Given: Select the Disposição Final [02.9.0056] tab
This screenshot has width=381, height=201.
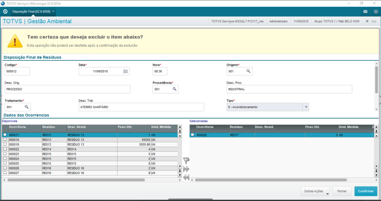Looking at the screenshot, I should pos(31,11).
